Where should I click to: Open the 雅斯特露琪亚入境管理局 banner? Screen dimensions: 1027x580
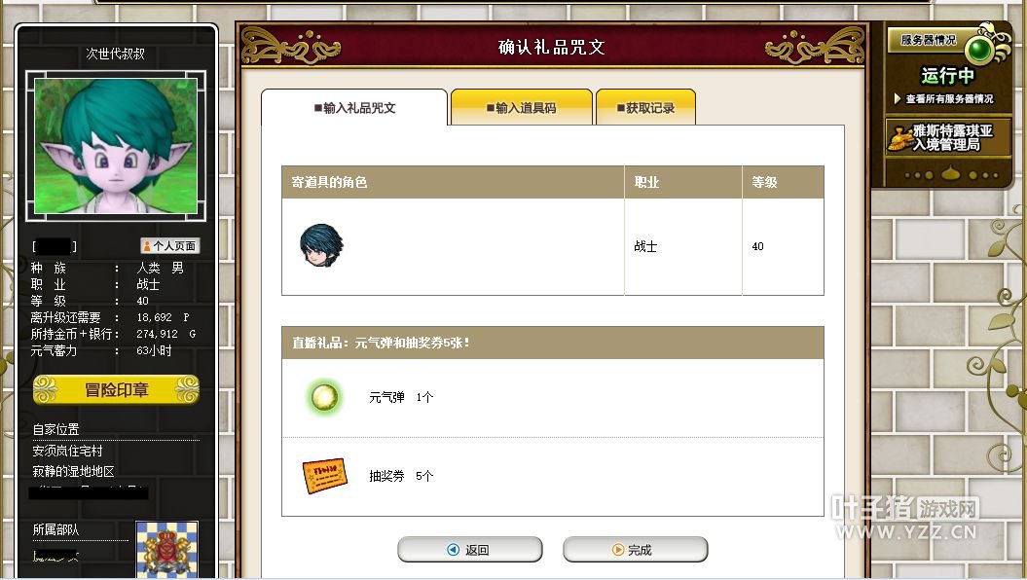click(x=948, y=137)
